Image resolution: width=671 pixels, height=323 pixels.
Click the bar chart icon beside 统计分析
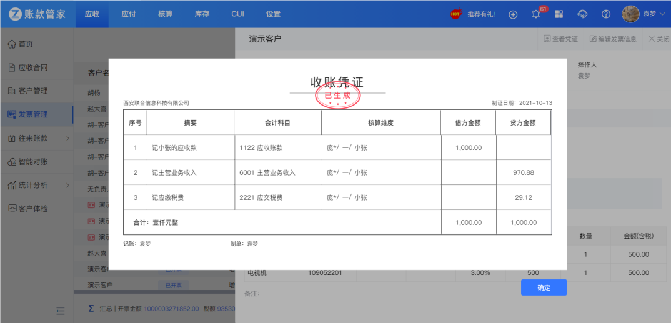(x=12, y=186)
